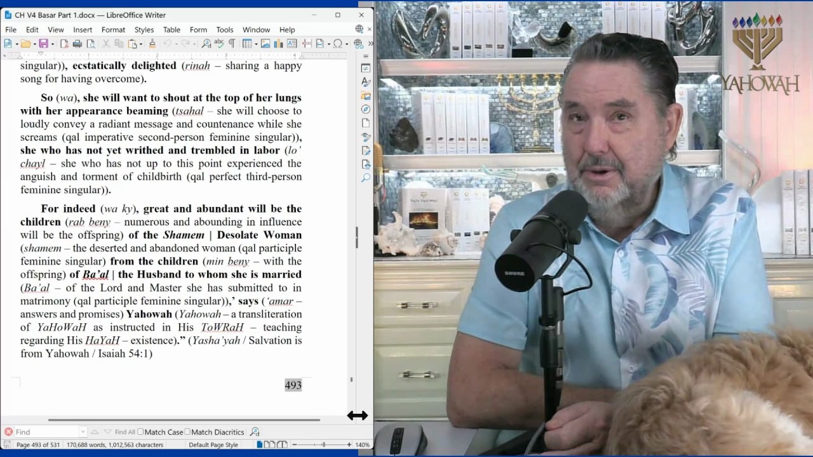813x457 pixels.
Task: Click Insert Field icon
Action: (320, 43)
